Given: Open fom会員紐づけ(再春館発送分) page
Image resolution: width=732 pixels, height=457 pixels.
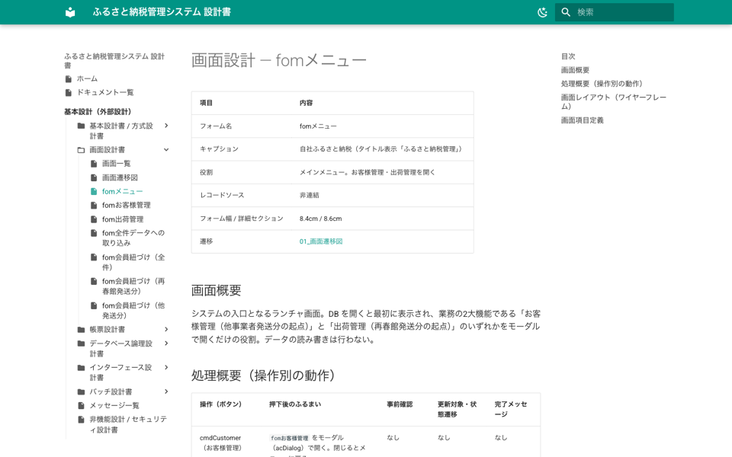Looking at the screenshot, I should (x=133, y=286).
